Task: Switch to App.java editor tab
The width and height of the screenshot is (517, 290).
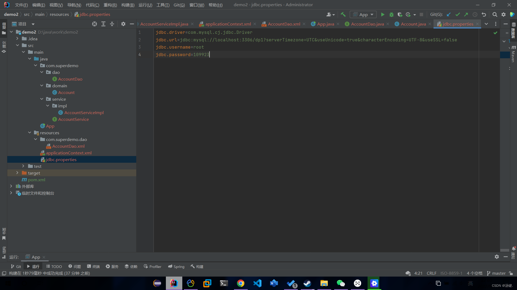Action: (325, 24)
